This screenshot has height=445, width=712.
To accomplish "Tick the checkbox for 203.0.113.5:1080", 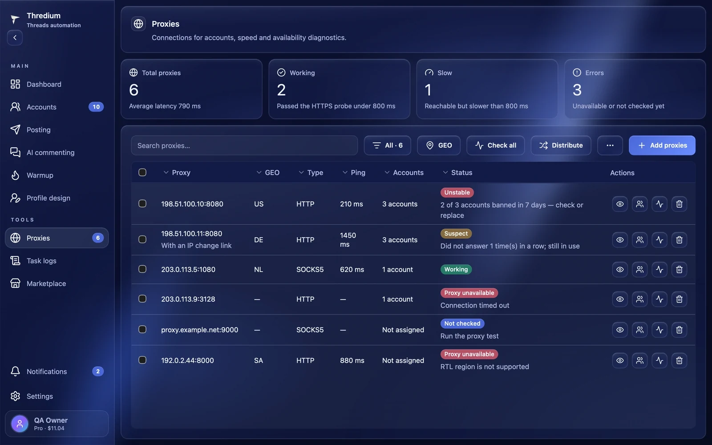I will tap(142, 269).
